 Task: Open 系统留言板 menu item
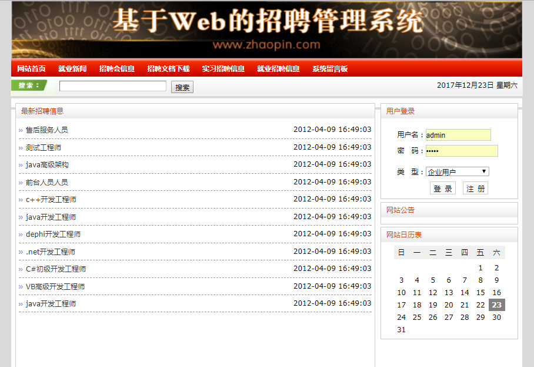click(330, 69)
